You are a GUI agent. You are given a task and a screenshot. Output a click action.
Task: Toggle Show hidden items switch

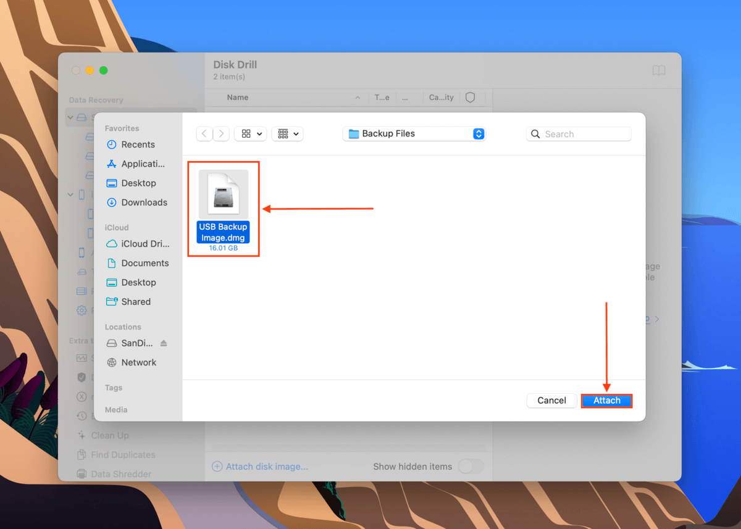471,467
